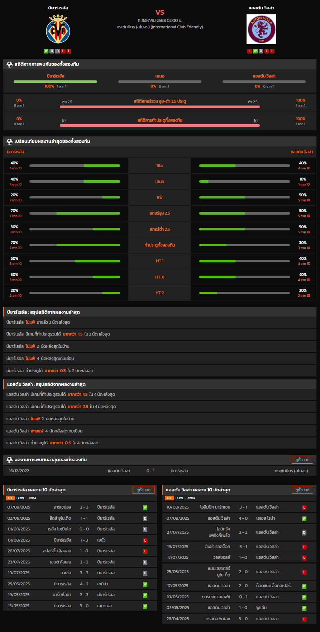
Task: Select the AWAY tab in Aston Villa last 10 matches
Action: tap(192, 498)
